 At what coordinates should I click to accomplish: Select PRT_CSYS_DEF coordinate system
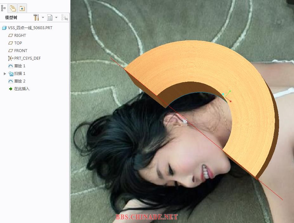27,58
